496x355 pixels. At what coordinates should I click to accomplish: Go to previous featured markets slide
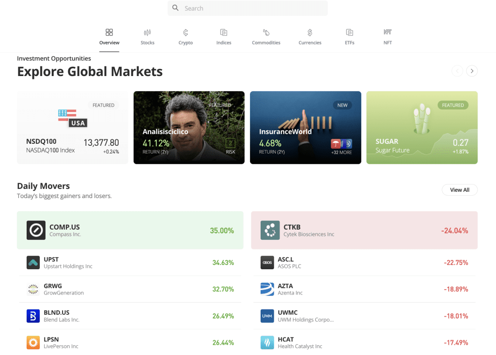point(457,71)
